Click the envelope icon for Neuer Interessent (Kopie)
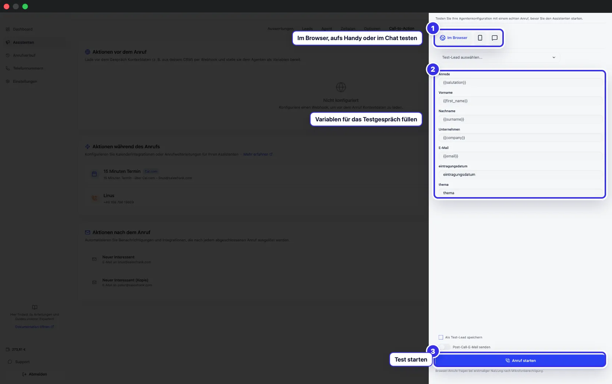 (x=94, y=282)
